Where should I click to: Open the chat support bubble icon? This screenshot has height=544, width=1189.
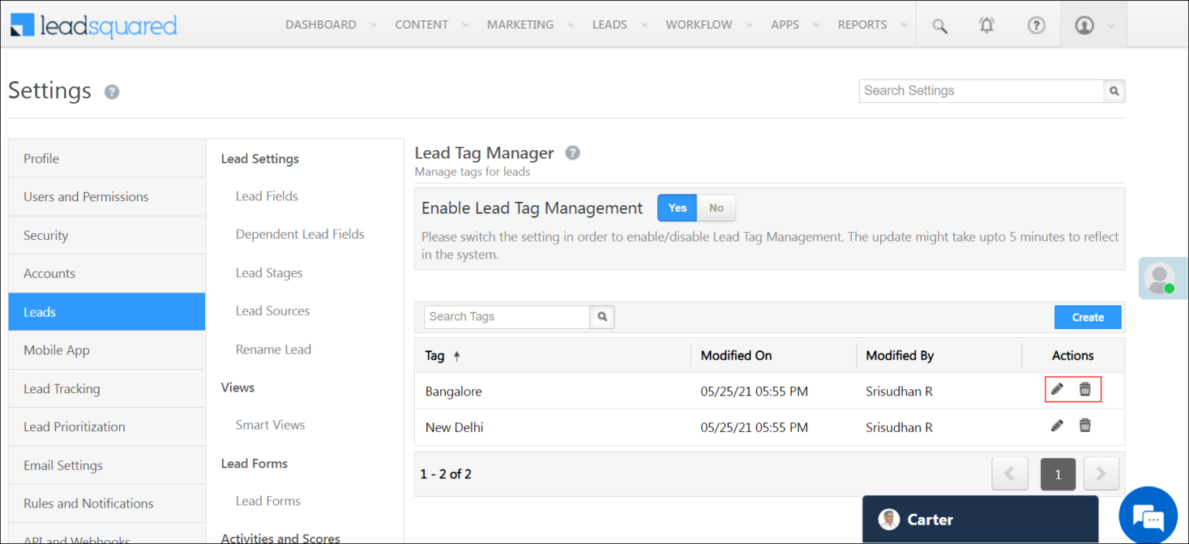coord(1148,515)
